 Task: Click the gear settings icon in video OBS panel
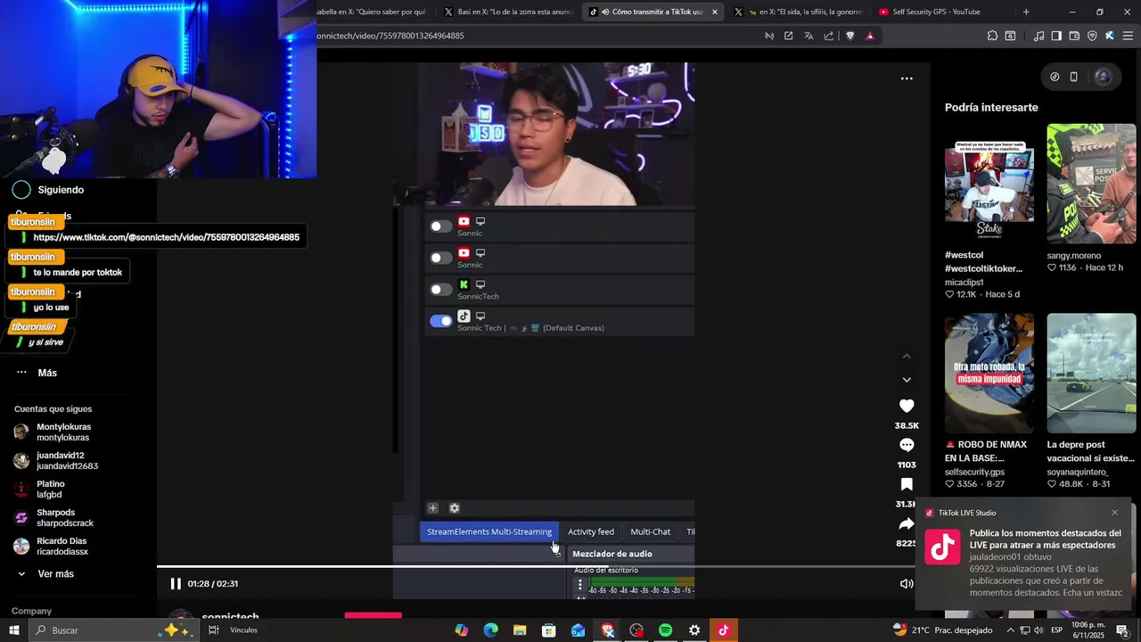pos(454,508)
